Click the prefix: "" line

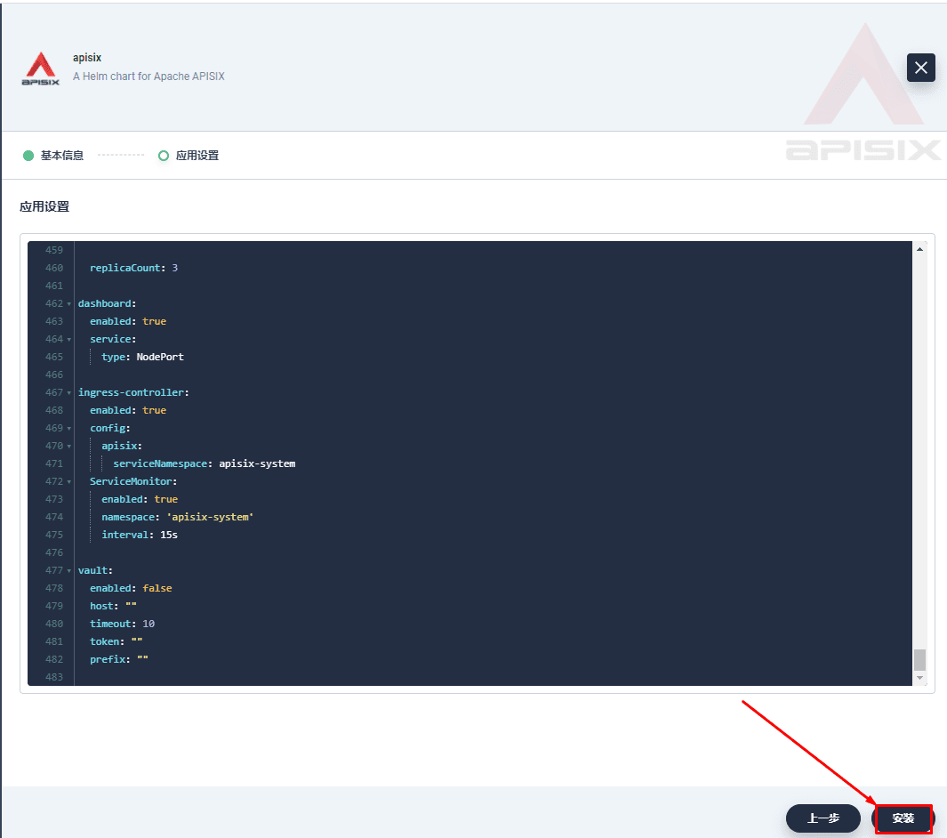click(x=119, y=659)
